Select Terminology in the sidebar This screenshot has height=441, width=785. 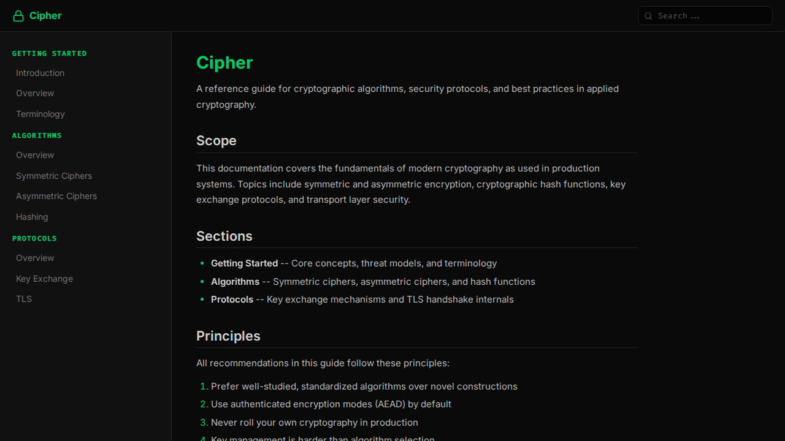coord(40,114)
